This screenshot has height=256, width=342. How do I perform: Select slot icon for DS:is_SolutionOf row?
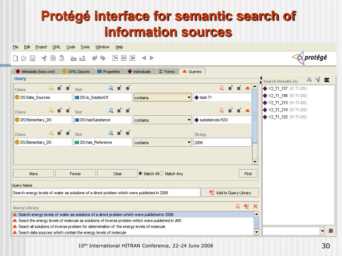click(x=111, y=88)
